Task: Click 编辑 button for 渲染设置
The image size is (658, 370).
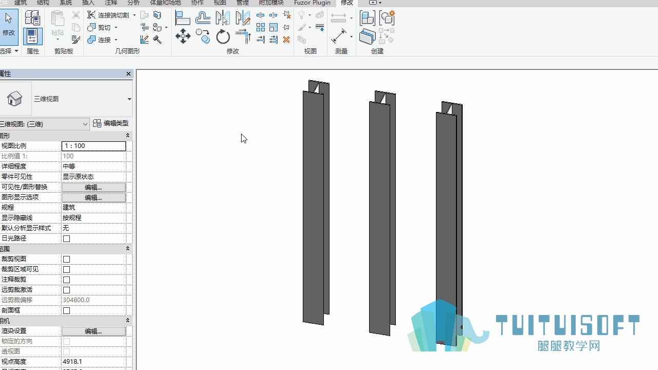Action: [94, 331]
